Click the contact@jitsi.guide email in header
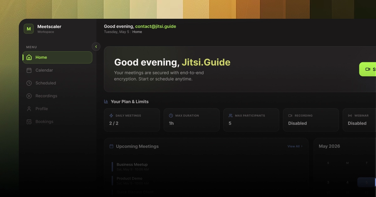This screenshot has height=197, width=376. pos(156,27)
